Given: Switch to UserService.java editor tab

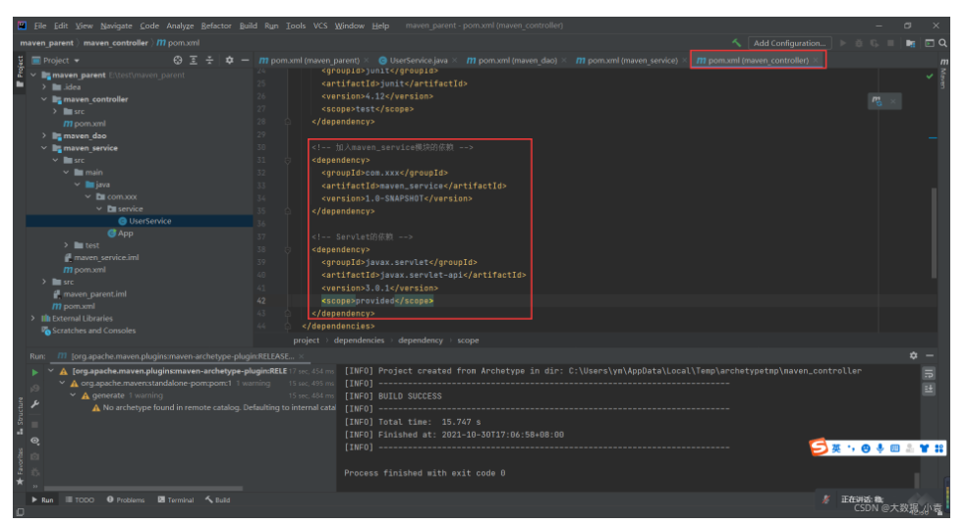Looking at the screenshot, I should click(414, 60).
